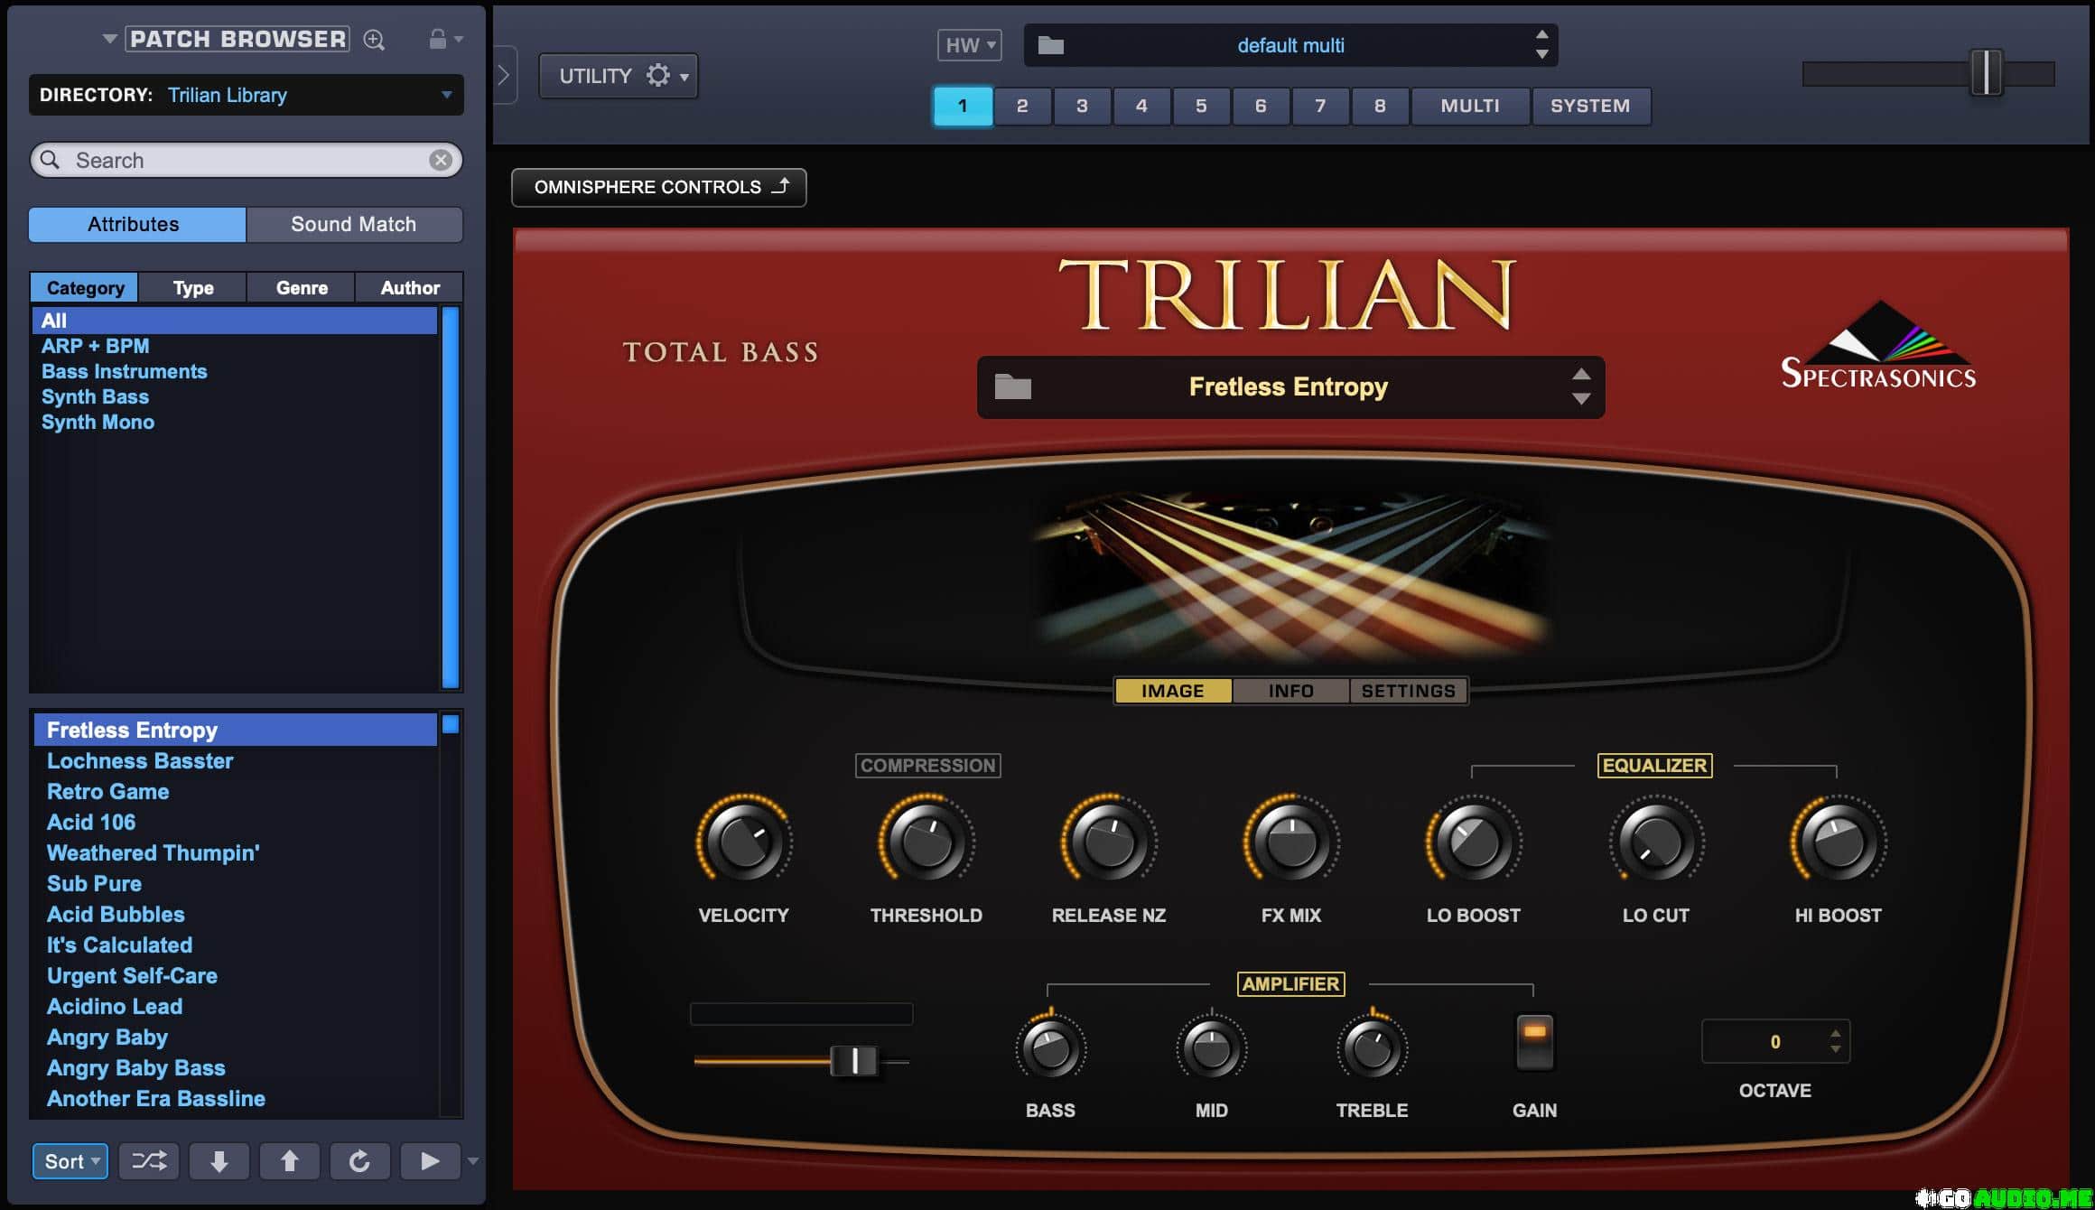
Task: Select part 2 button
Action: 1022,106
